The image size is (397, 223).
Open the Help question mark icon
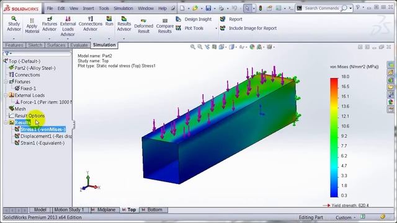coord(358,7)
